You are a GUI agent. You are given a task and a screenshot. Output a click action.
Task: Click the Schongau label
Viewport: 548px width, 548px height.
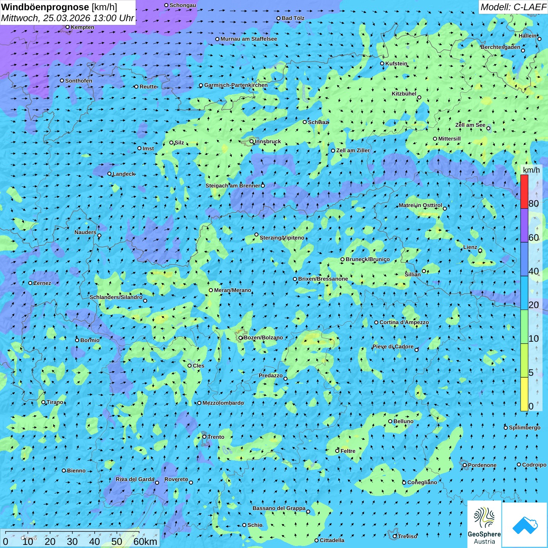click(183, 5)
